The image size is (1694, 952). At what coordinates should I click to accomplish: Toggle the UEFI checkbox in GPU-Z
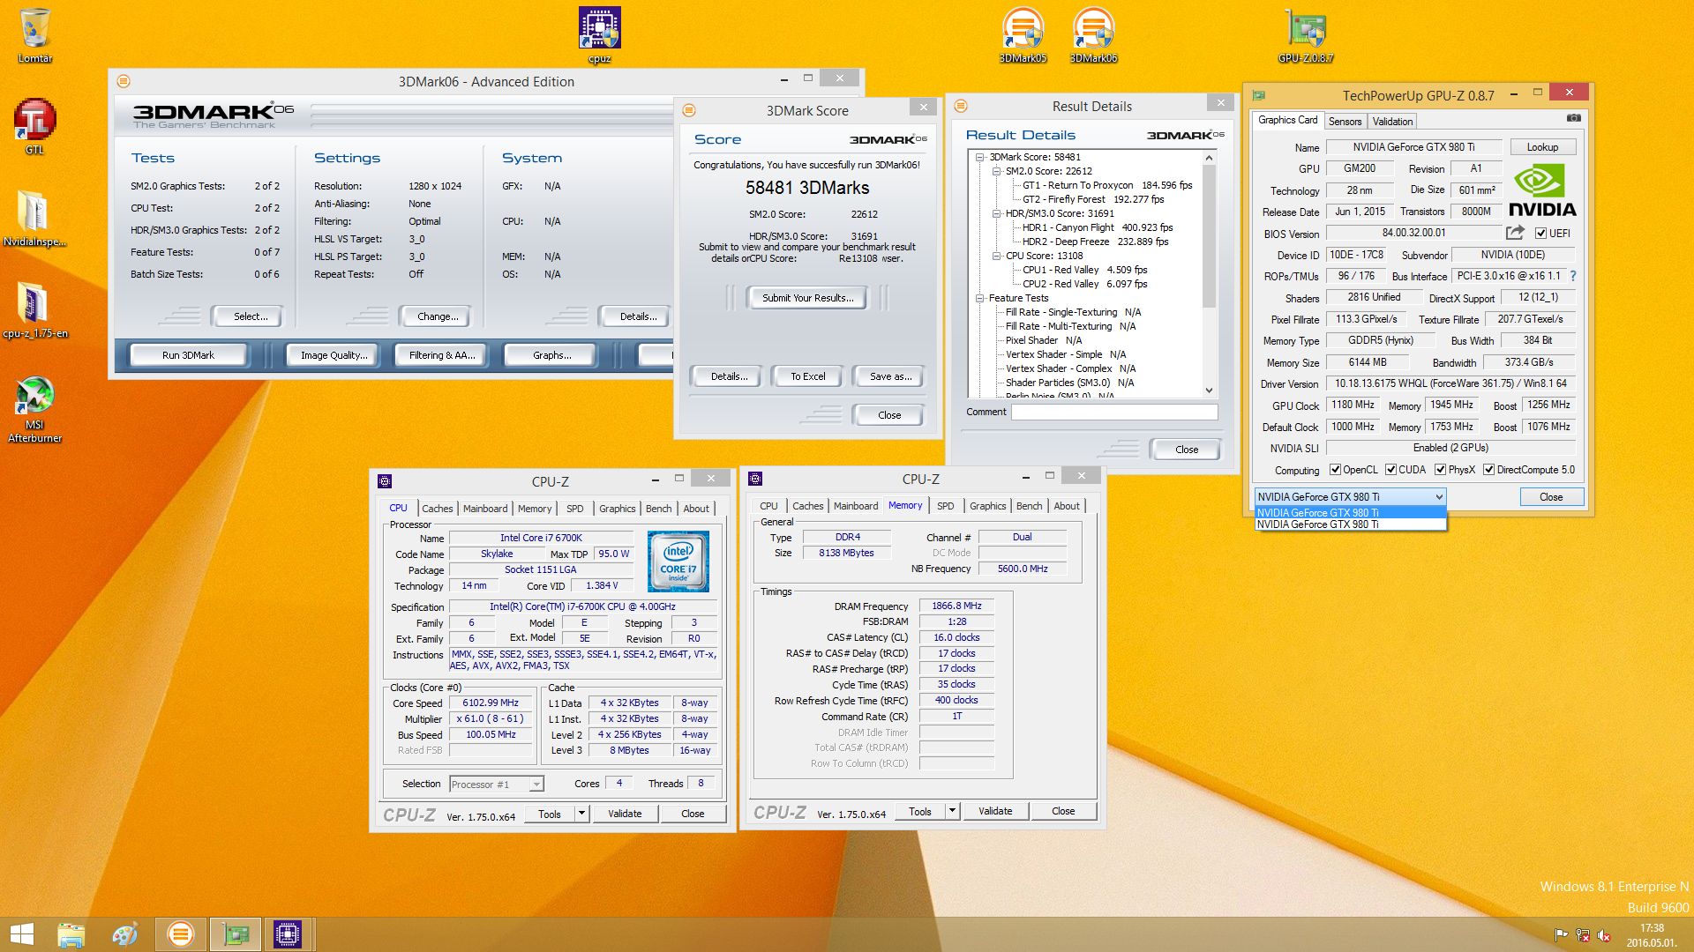(x=1540, y=234)
